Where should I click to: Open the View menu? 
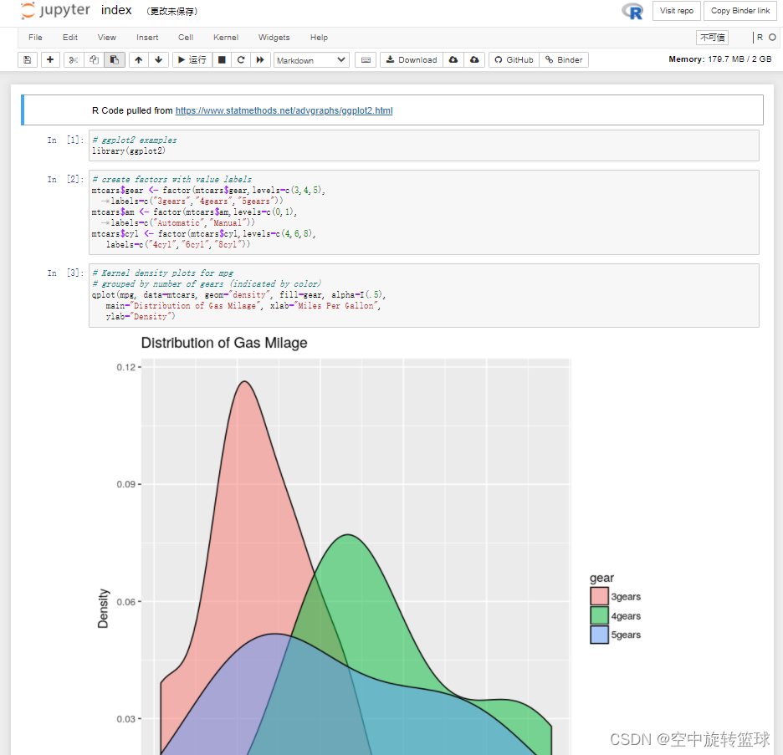coord(107,38)
